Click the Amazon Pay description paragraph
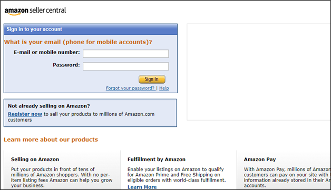This screenshot has height=190, width=331. 287,177
